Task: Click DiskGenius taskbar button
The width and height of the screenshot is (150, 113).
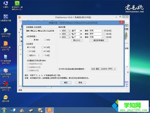Action: (x=49, y=110)
